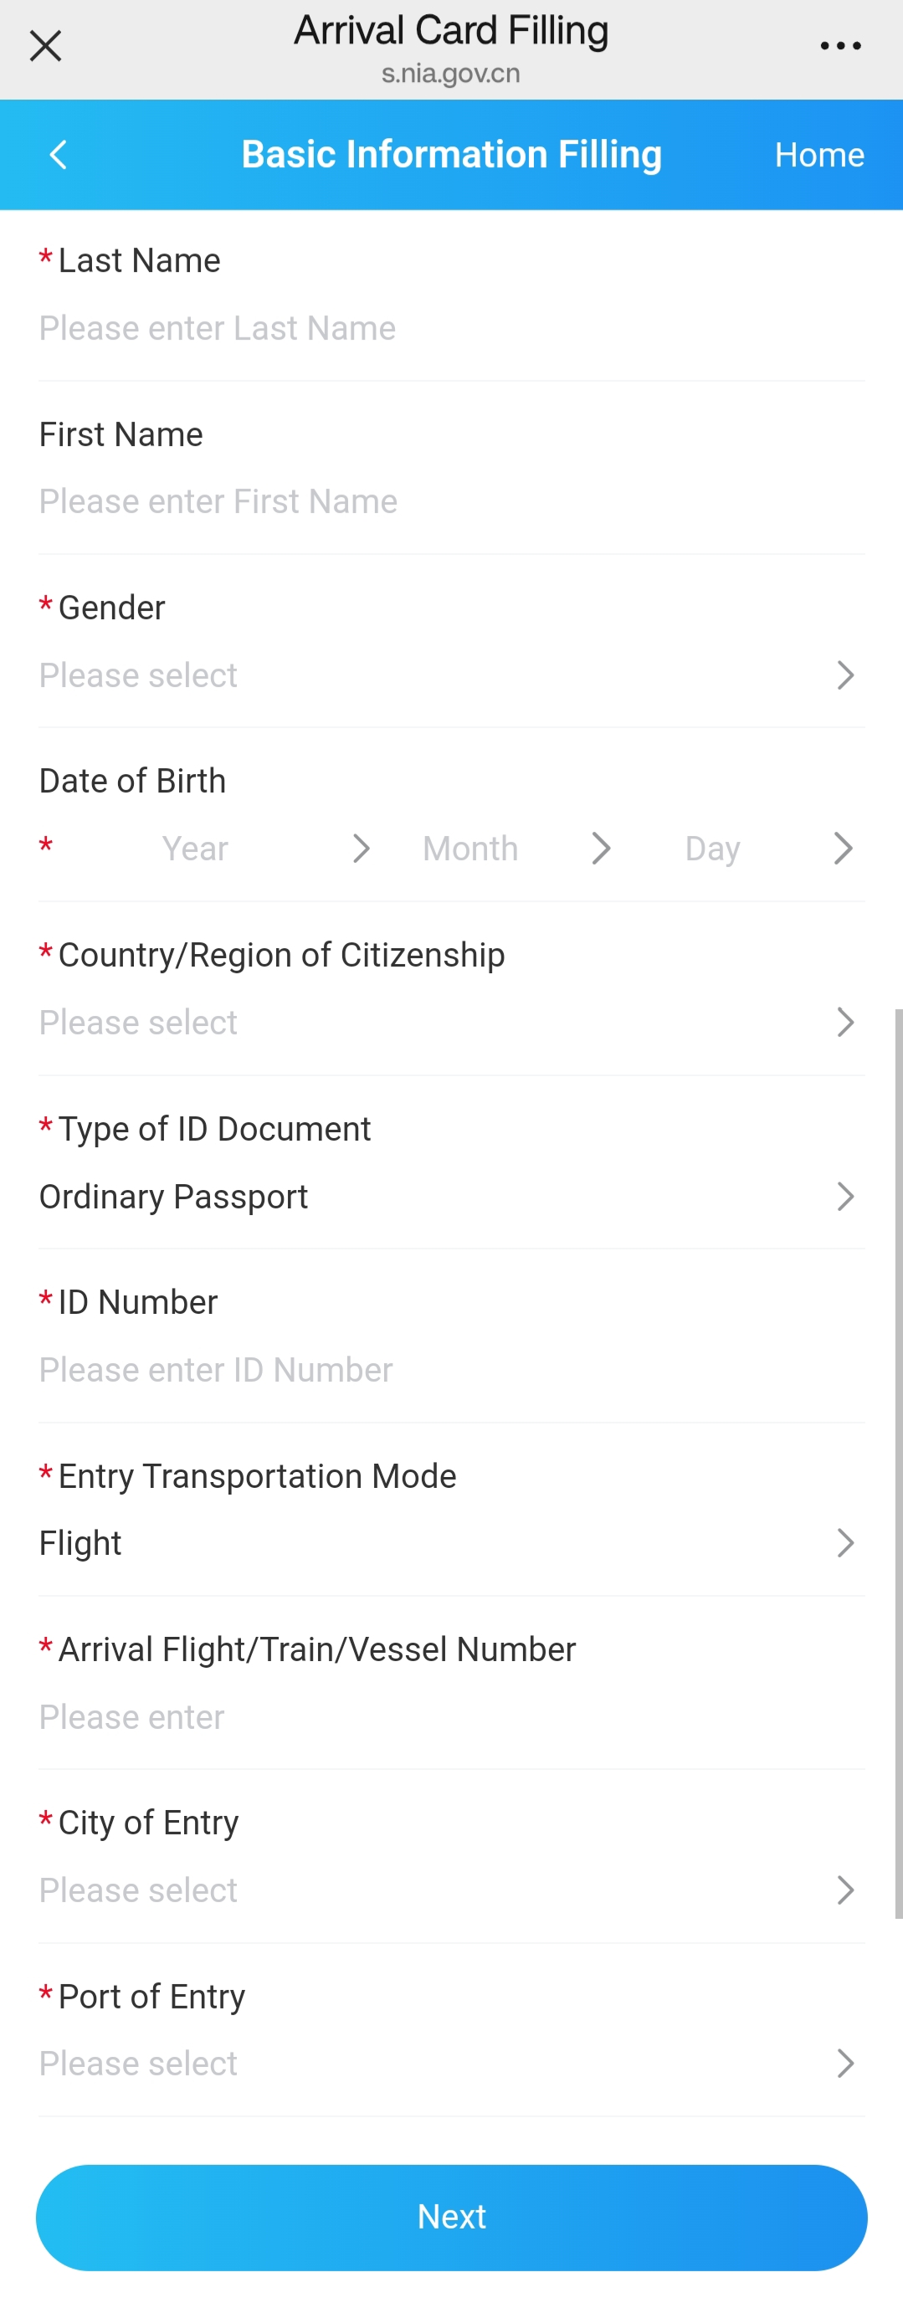Screen dimensions: 903x2308
Task: Open the City of Entry selector
Action: tap(452, 1890)
